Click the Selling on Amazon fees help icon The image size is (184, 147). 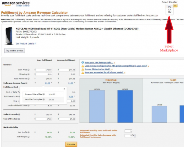26,83
